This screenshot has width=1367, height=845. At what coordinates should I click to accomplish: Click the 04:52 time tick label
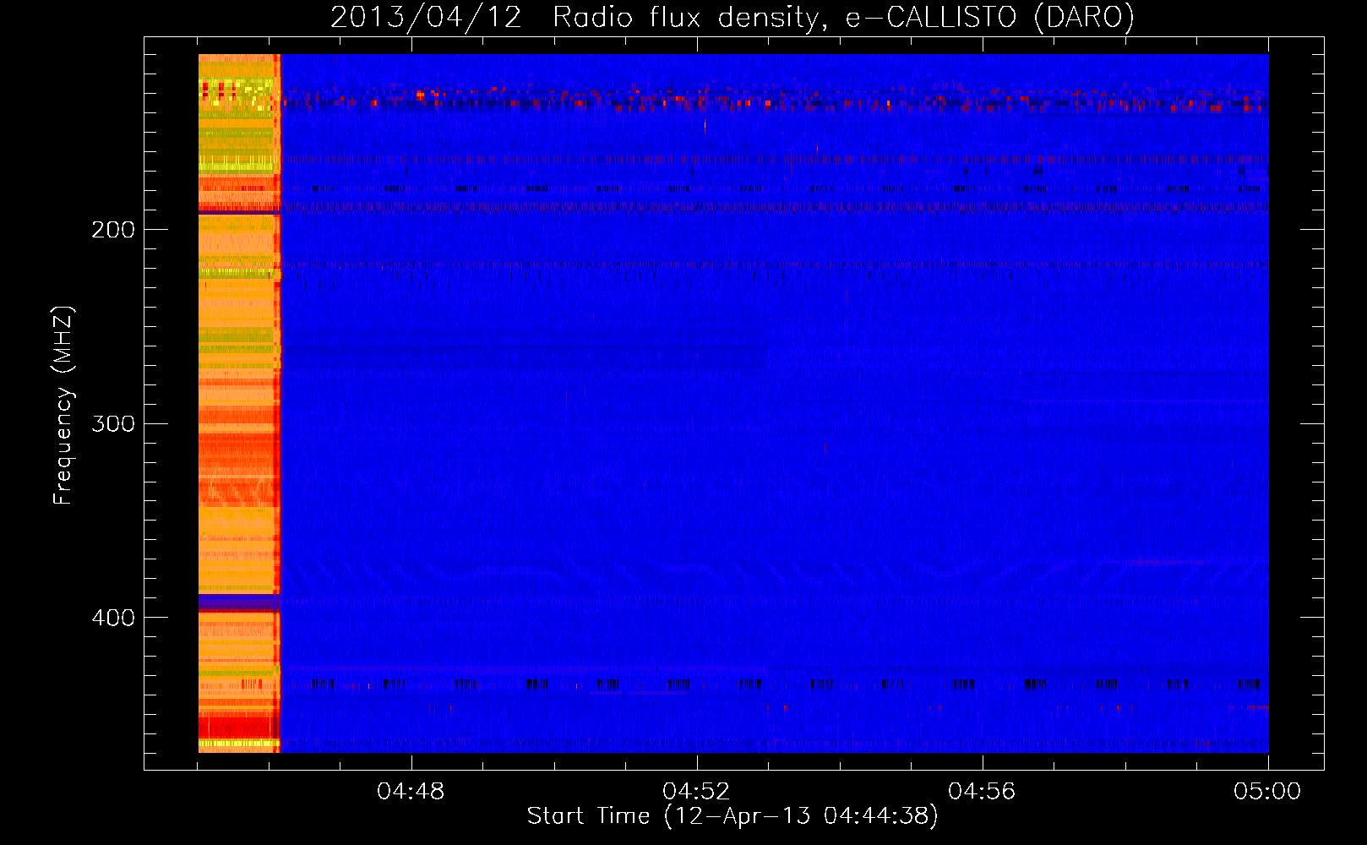(x=696, y=792)
